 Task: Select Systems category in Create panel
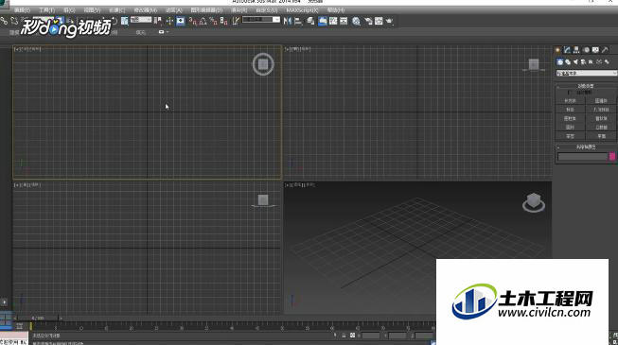(607, 61)
